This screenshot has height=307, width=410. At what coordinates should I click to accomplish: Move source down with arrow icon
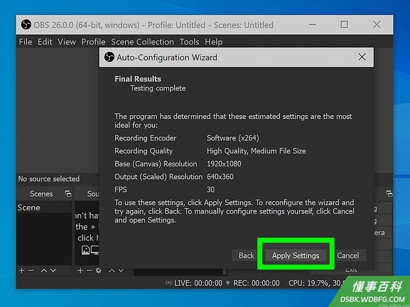click(121, 270)
